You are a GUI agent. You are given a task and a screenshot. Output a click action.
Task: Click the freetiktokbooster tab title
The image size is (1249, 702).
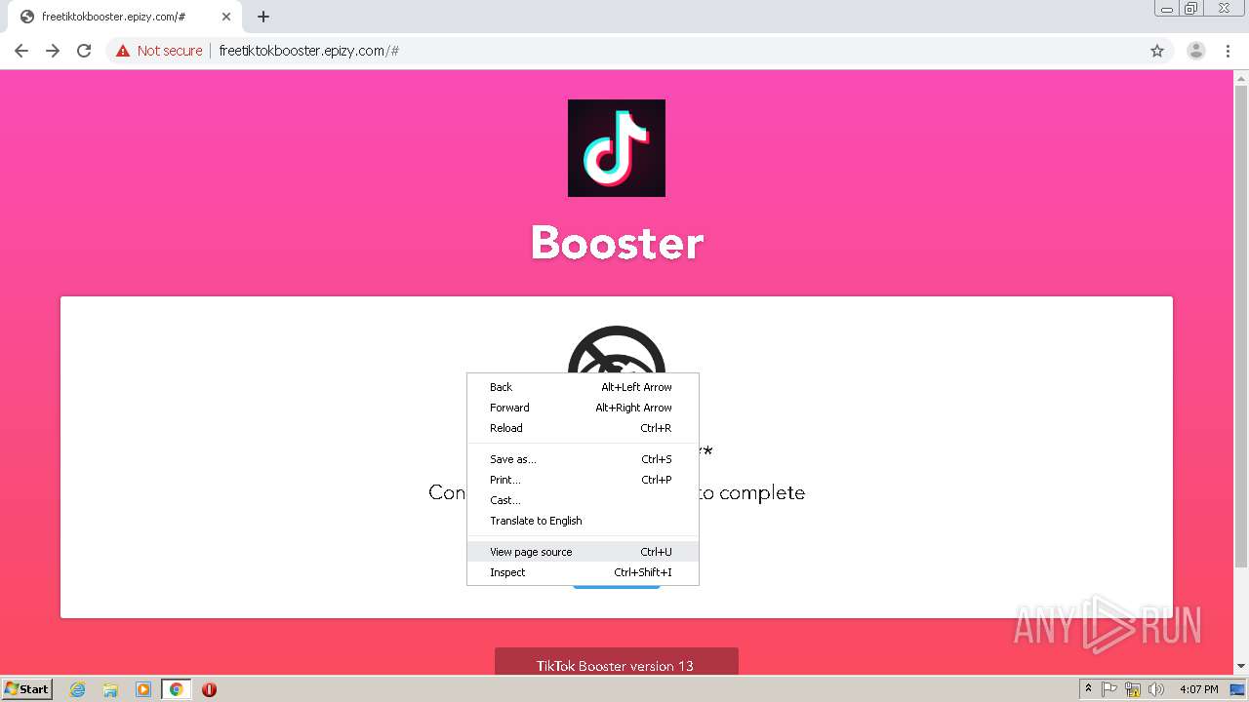pyautogui.click(x=113, y=17)
